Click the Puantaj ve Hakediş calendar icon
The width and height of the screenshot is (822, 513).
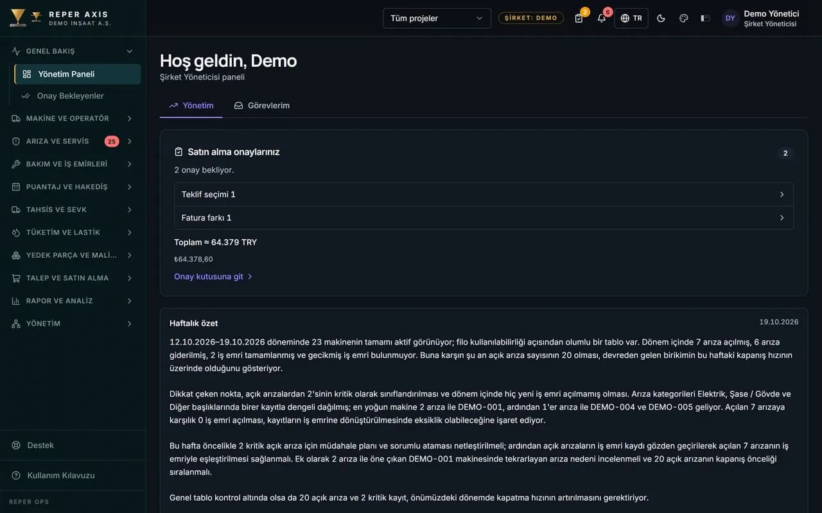pos(16,187)
